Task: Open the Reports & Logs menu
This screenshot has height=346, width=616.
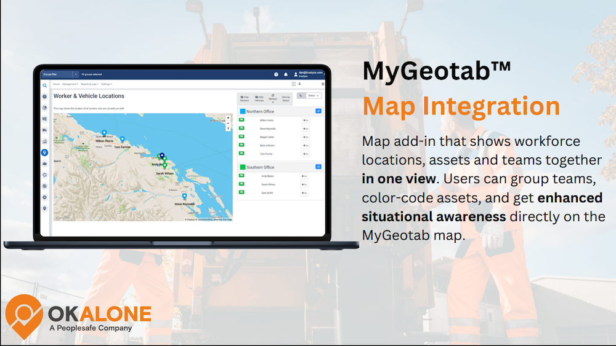Action: tap(89, 84)
